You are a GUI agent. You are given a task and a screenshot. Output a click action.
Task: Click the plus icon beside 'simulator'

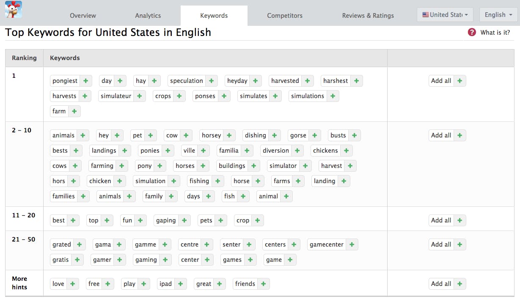305,166
